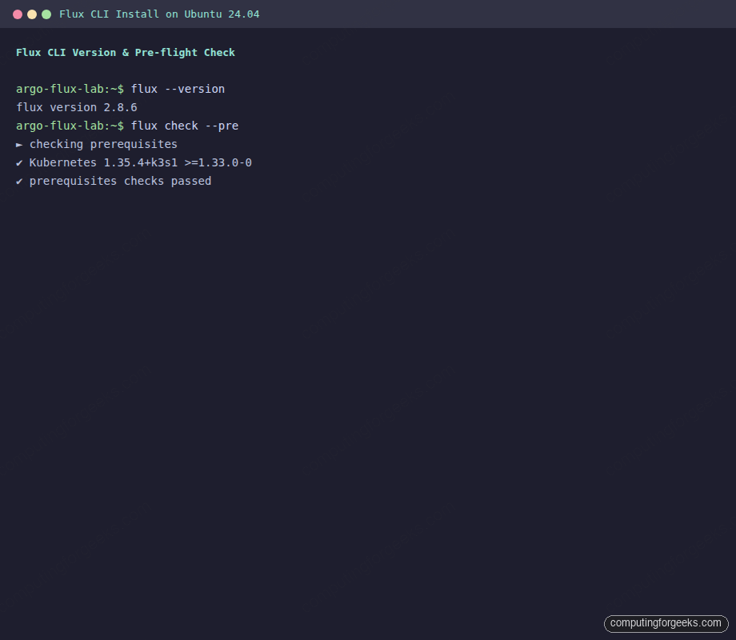
Task: Click the window title 'Flux CLI Install on Ubuntu 24.04'
Action: [x=159, y=14]
